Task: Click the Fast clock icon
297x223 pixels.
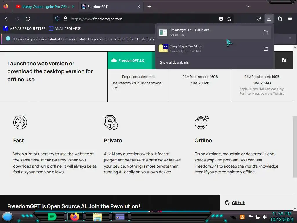Action: click(20, 122)
